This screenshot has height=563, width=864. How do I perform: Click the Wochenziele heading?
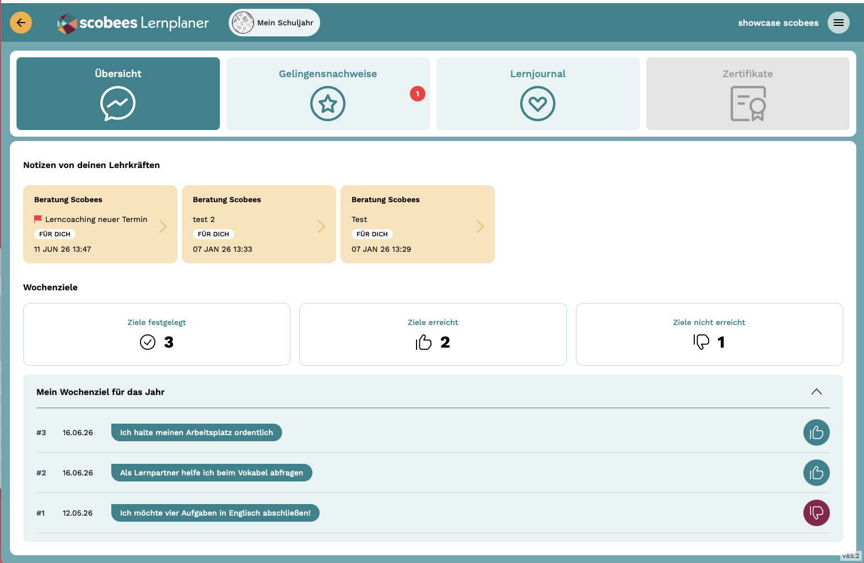[50, 288]
